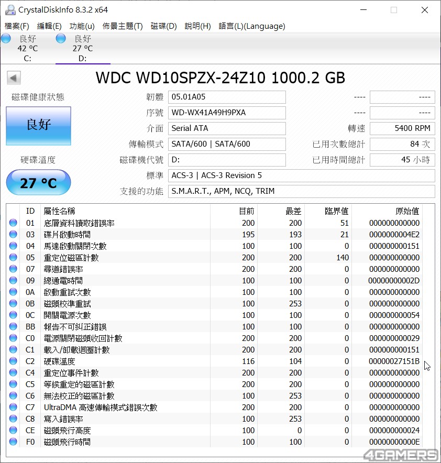This screenshot has width=441, height=463.
Task: Click status orb for attribute C1
Action: pos(13,349)
